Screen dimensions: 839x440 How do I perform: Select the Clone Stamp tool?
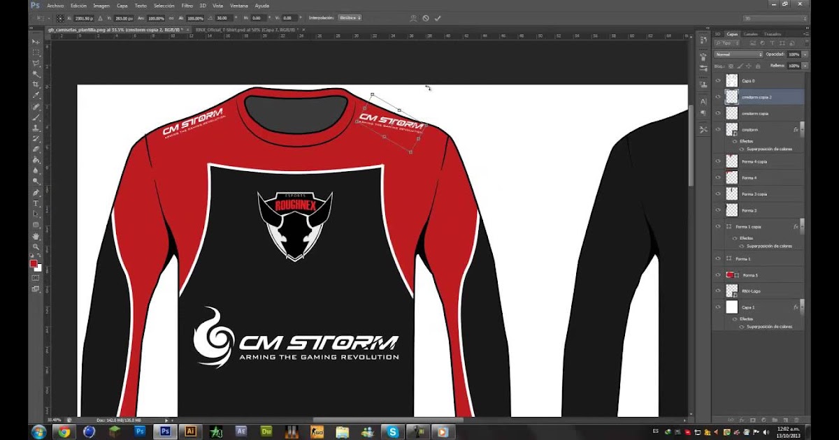[x=36, y=128]
